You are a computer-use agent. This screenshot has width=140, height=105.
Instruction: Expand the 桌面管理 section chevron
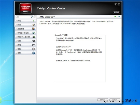coord(16,29)
